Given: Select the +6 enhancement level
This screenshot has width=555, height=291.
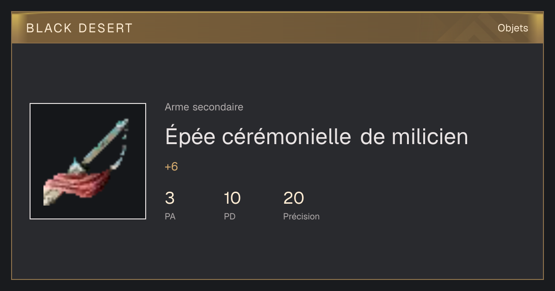Looking at the screenshot, I should 171,167.
